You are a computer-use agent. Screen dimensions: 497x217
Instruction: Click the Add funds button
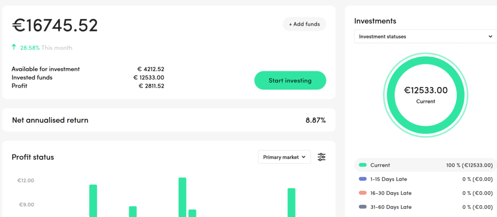(304, 24)
